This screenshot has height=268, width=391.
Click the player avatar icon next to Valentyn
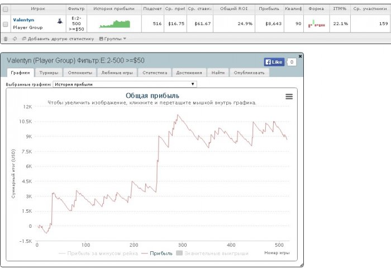[60, 20]
